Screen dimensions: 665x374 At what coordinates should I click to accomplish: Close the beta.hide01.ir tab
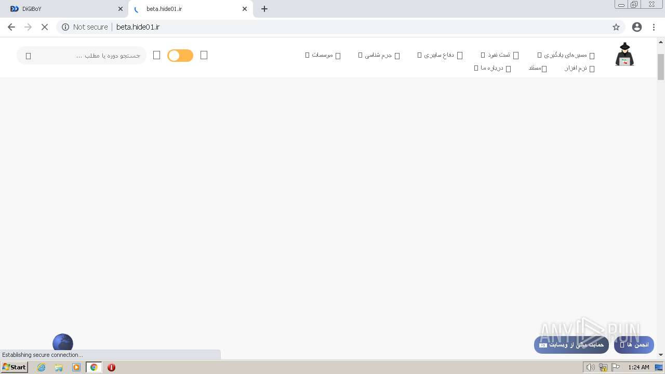tap(245, 9)
